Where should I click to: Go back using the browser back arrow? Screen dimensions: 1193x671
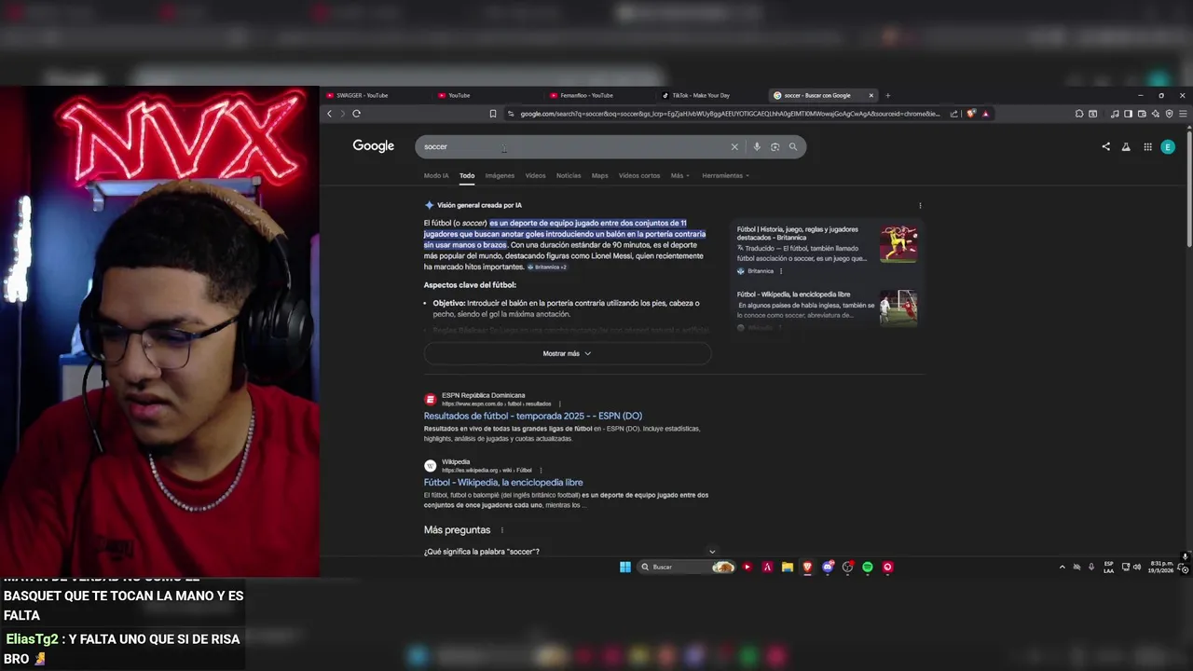coord(329,114)
